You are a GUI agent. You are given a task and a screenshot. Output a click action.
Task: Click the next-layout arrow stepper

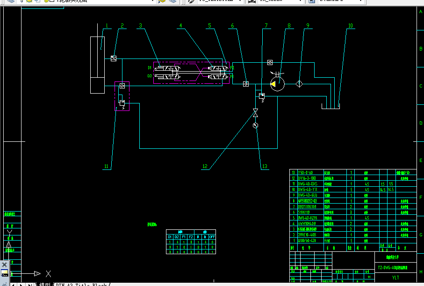(21, 283)
